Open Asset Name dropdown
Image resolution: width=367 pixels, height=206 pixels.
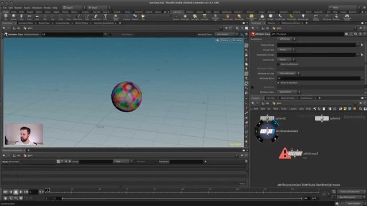(x=286, y=39)
